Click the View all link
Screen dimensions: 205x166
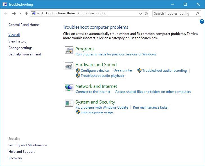14,35
